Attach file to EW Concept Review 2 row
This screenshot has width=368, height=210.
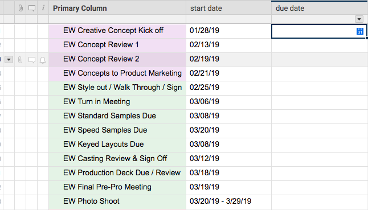pos(20,60)
